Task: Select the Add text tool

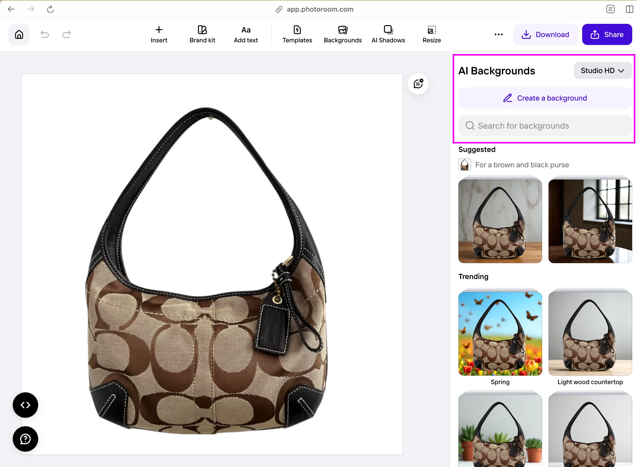Action: [246, 34]
